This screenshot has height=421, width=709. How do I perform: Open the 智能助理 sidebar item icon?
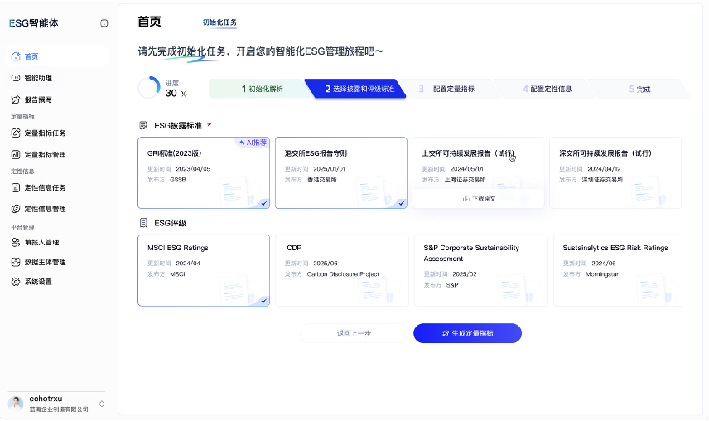pyautogui.click(x=16, y=78)
